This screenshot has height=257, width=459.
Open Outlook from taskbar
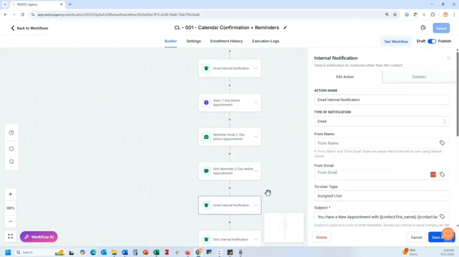103,252
